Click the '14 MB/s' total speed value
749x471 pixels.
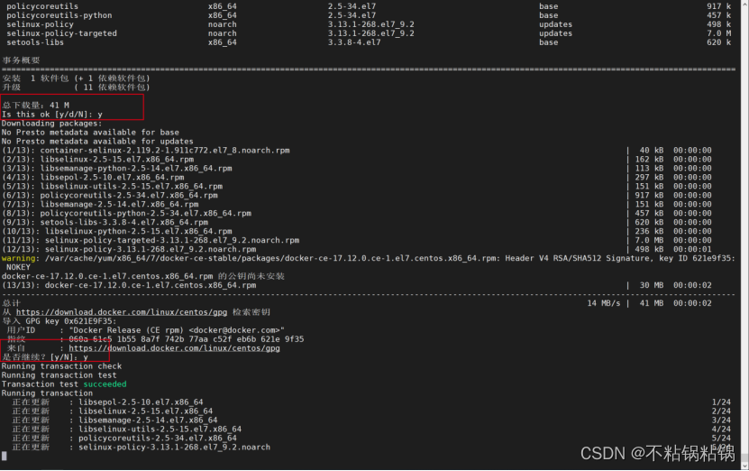tap(604, 303)
